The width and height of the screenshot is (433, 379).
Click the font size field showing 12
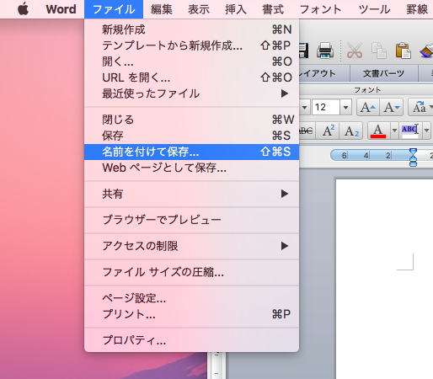pyautogui.click(x=326, y=107)
